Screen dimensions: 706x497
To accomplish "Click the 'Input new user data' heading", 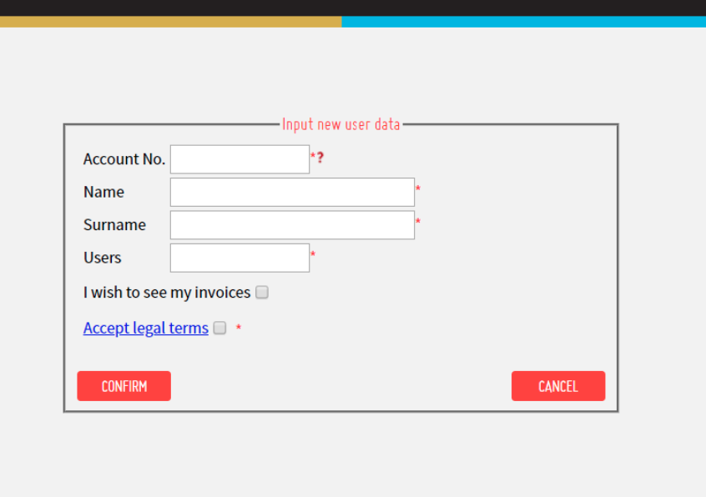I will click(x=340, y=124).
